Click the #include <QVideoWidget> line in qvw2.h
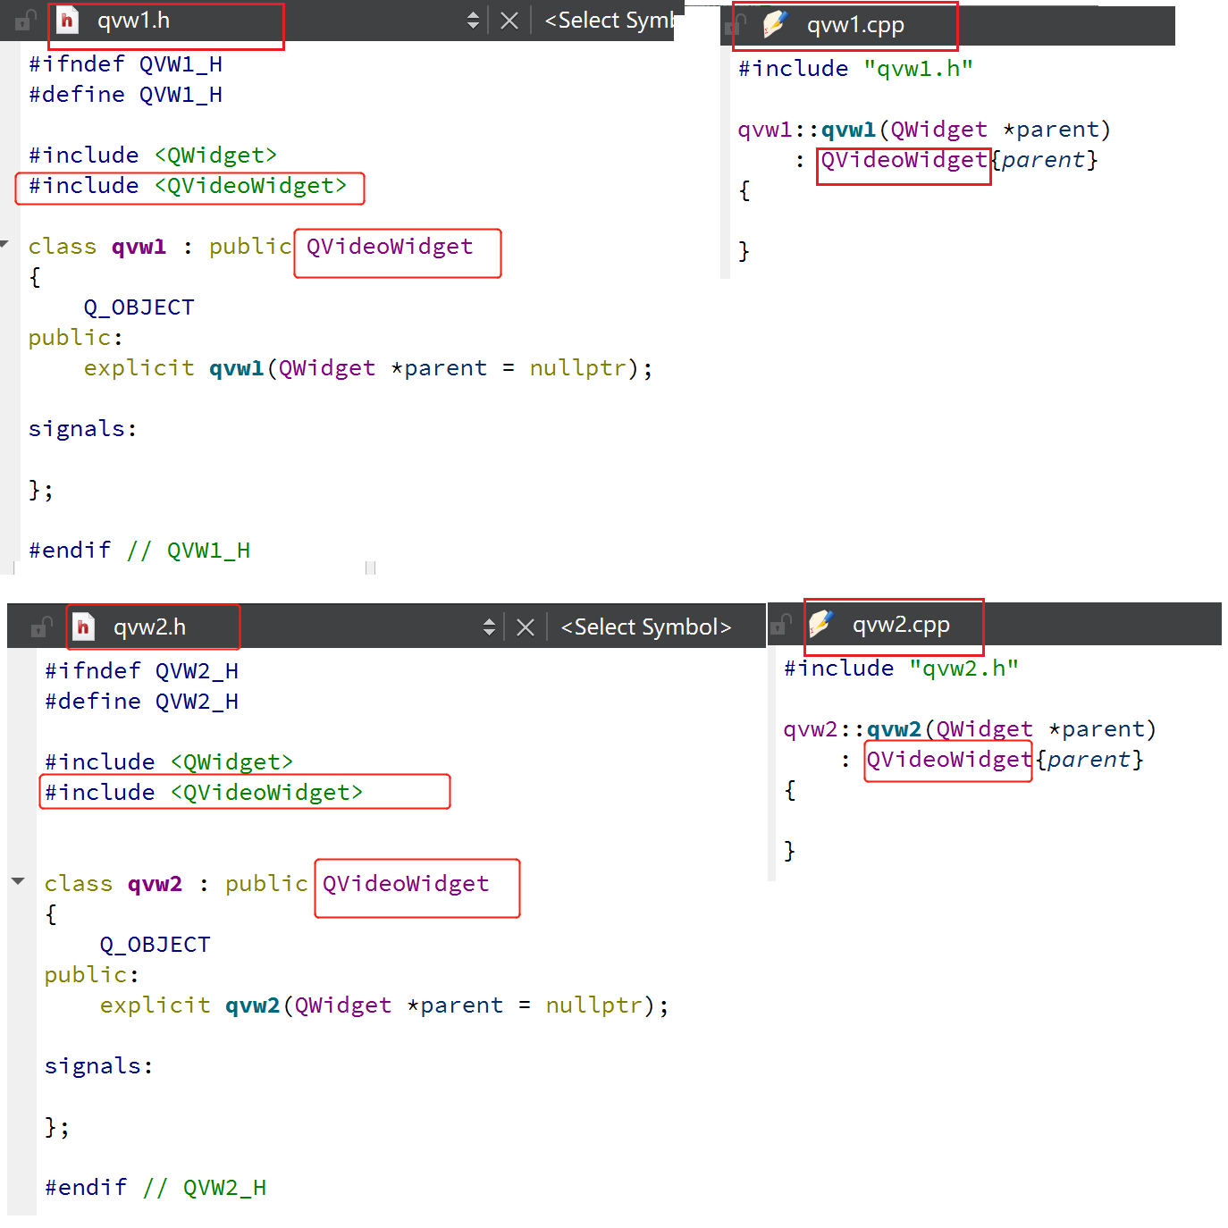 [x=204, y=793]
